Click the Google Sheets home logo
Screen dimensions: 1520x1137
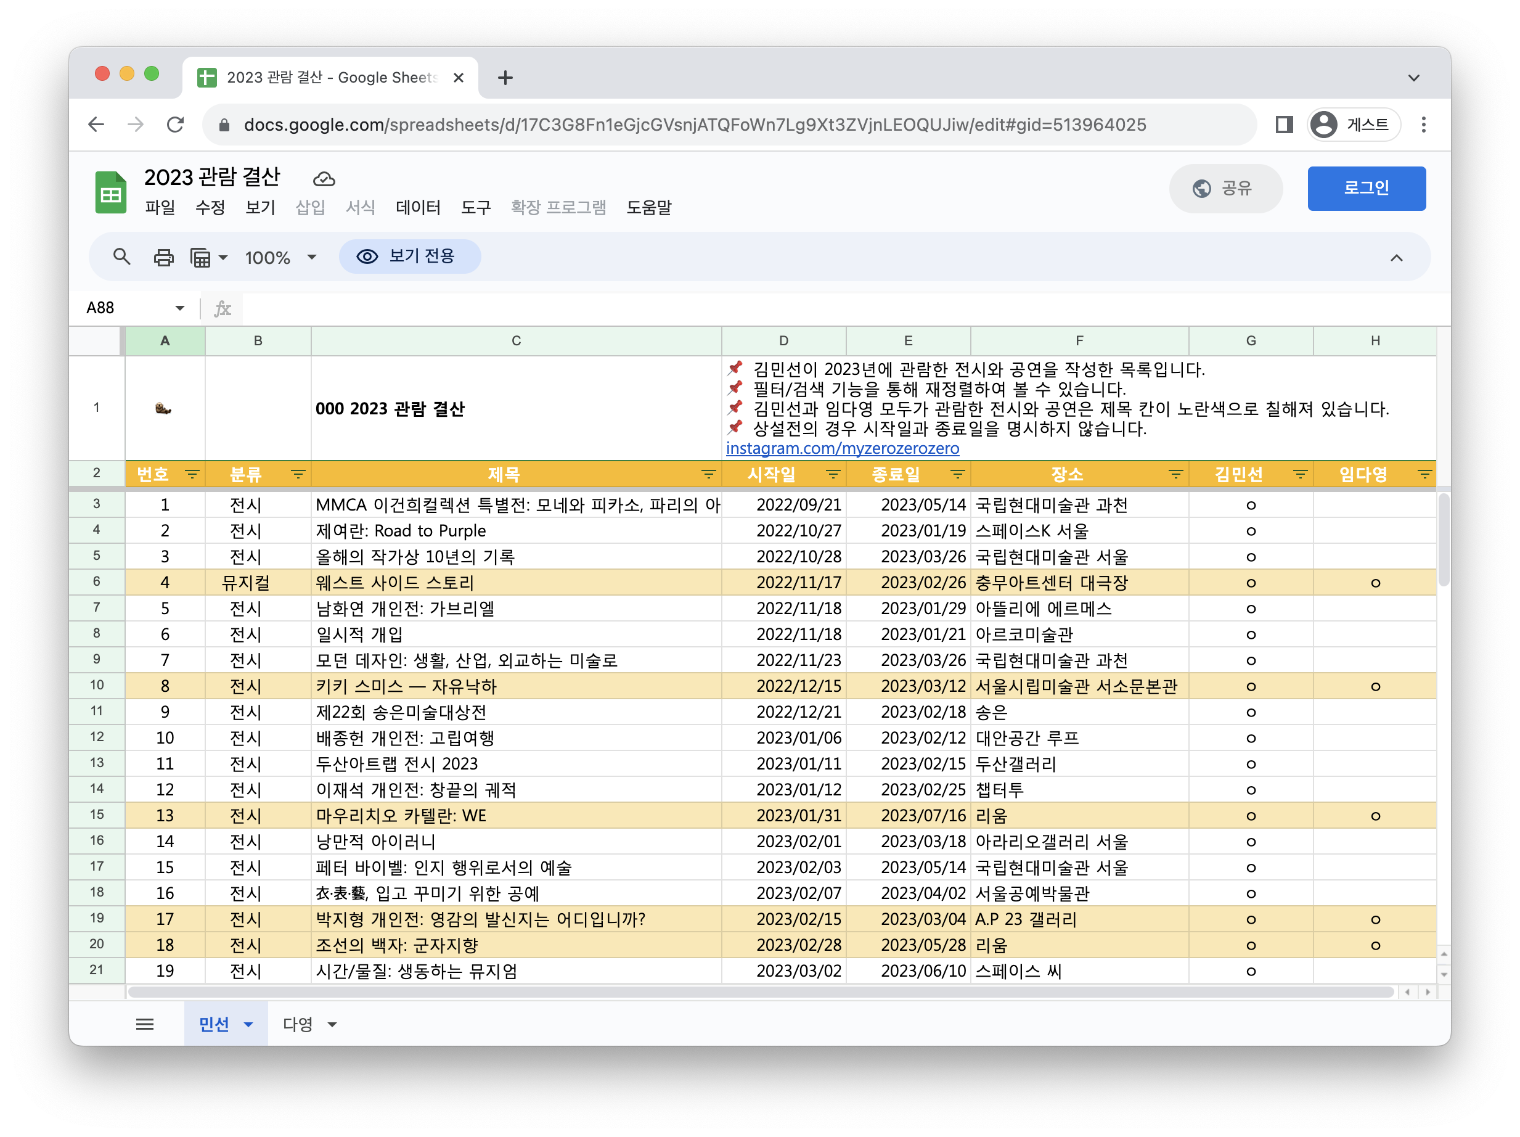(x=110, y=192)
